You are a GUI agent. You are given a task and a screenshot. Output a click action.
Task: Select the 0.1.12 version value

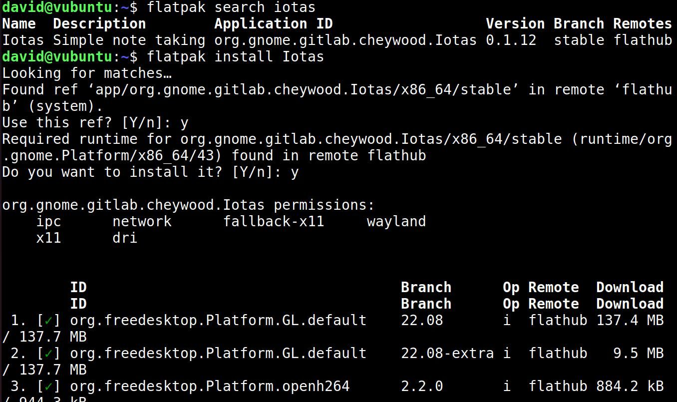tap(511, 40)
